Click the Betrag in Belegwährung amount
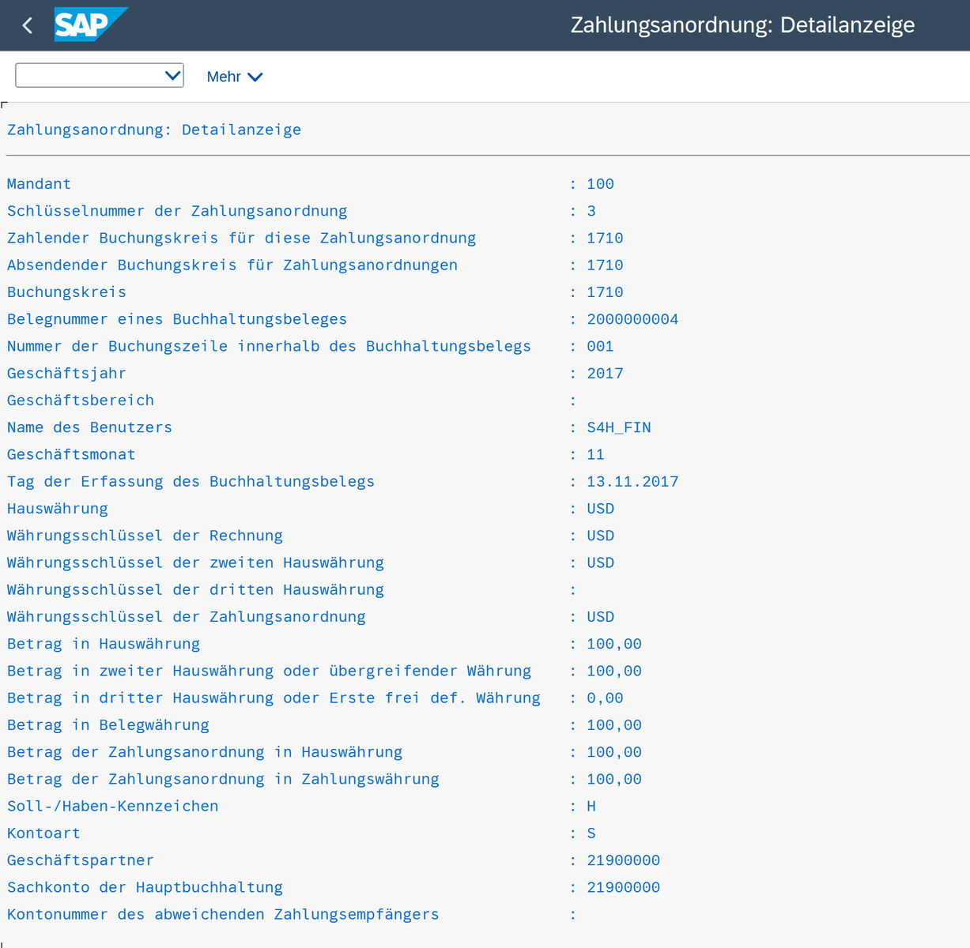 click(613, 725)
